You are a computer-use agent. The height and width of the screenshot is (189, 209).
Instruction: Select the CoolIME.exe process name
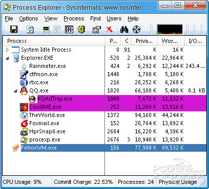(x=45, y=107)
